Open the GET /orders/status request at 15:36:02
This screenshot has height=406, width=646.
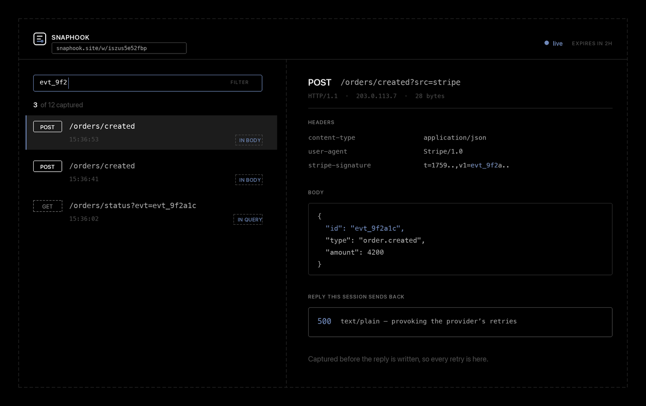coord(151,212)
